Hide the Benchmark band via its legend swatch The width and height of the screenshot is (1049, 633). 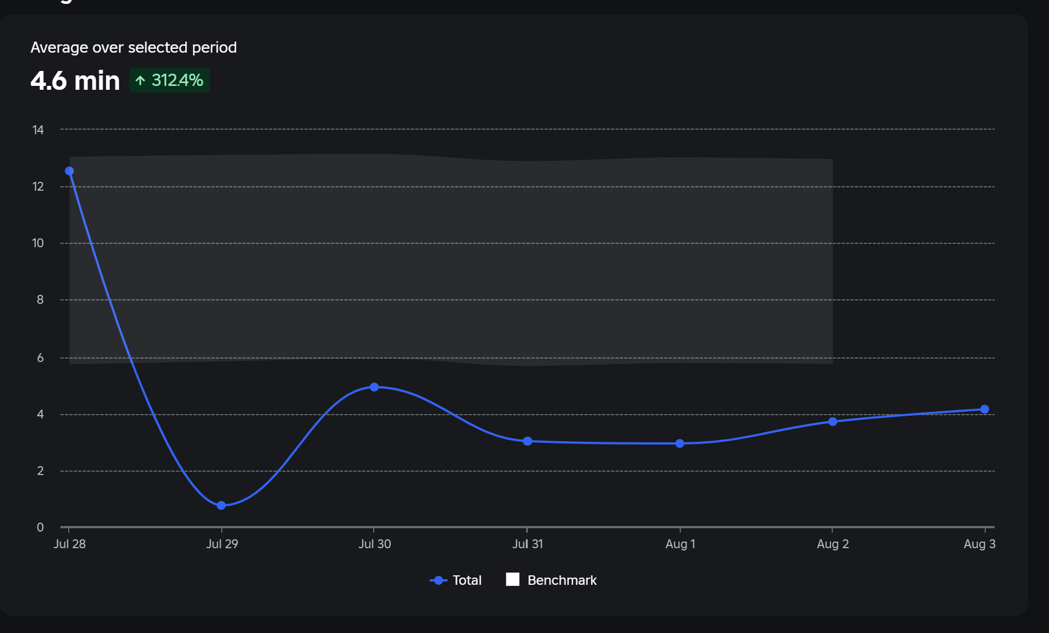[513, 580]
